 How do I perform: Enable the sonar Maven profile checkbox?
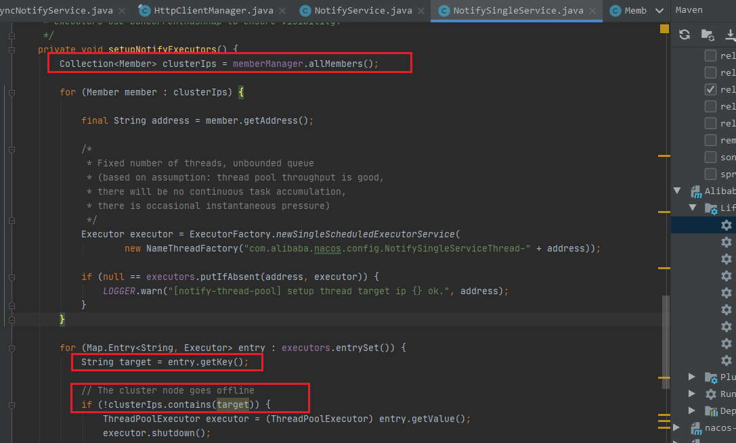click(709, 157)
